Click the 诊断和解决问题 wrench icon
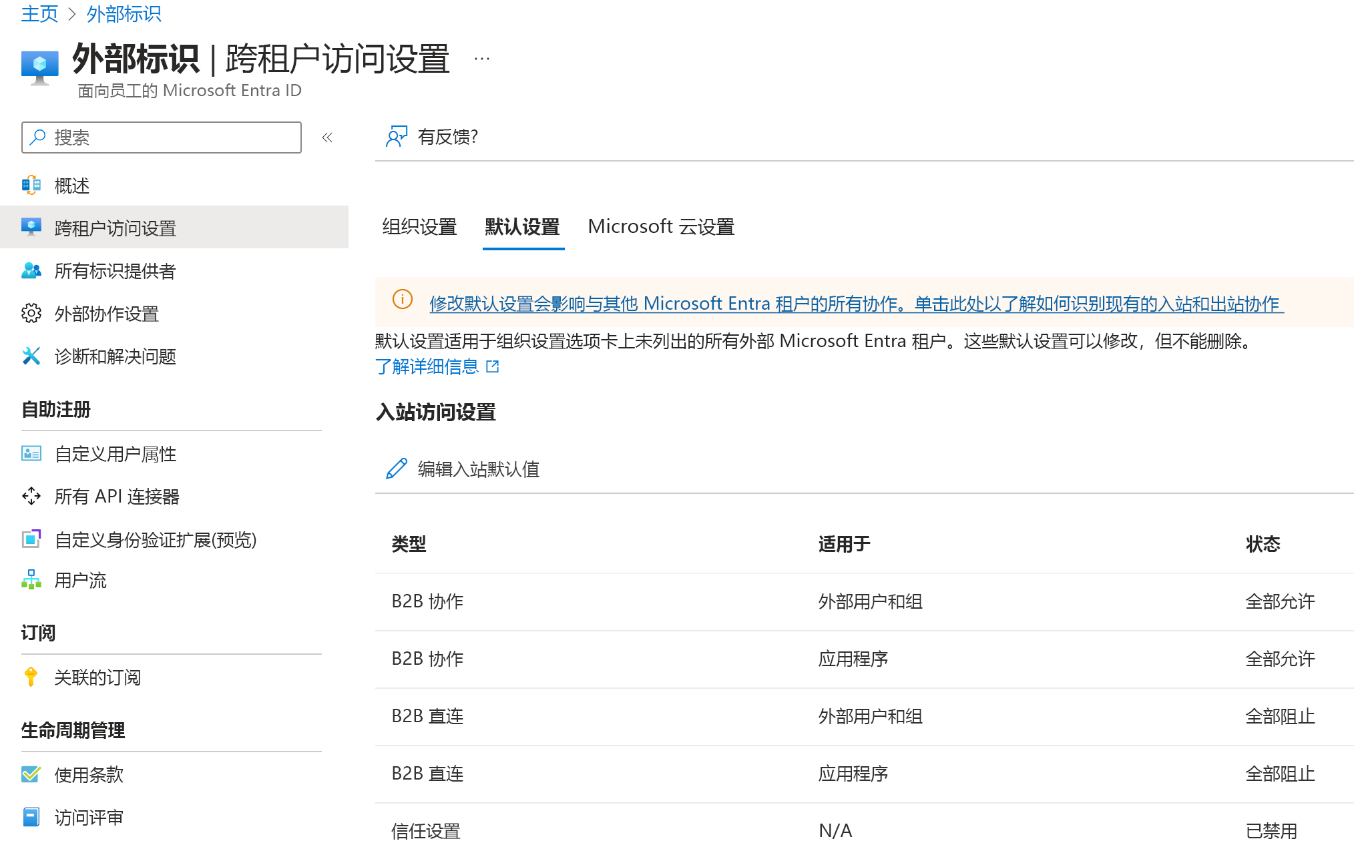Viewport: 1354px width, 859px height. pos(31,356)
